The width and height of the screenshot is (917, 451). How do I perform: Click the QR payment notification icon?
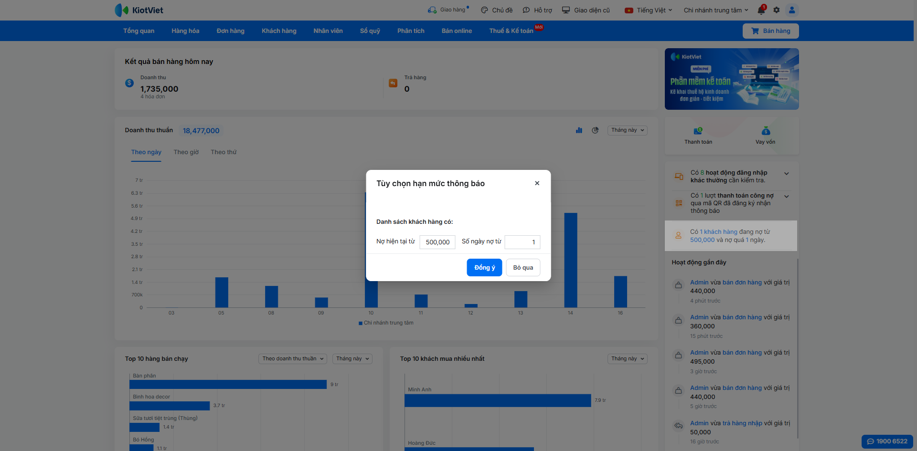point(679,203)
